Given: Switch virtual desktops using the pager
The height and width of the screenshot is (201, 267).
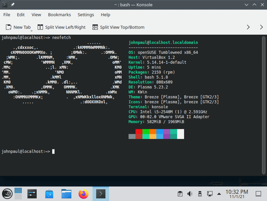Looking at the screenshot, I should tap(18, 193).
